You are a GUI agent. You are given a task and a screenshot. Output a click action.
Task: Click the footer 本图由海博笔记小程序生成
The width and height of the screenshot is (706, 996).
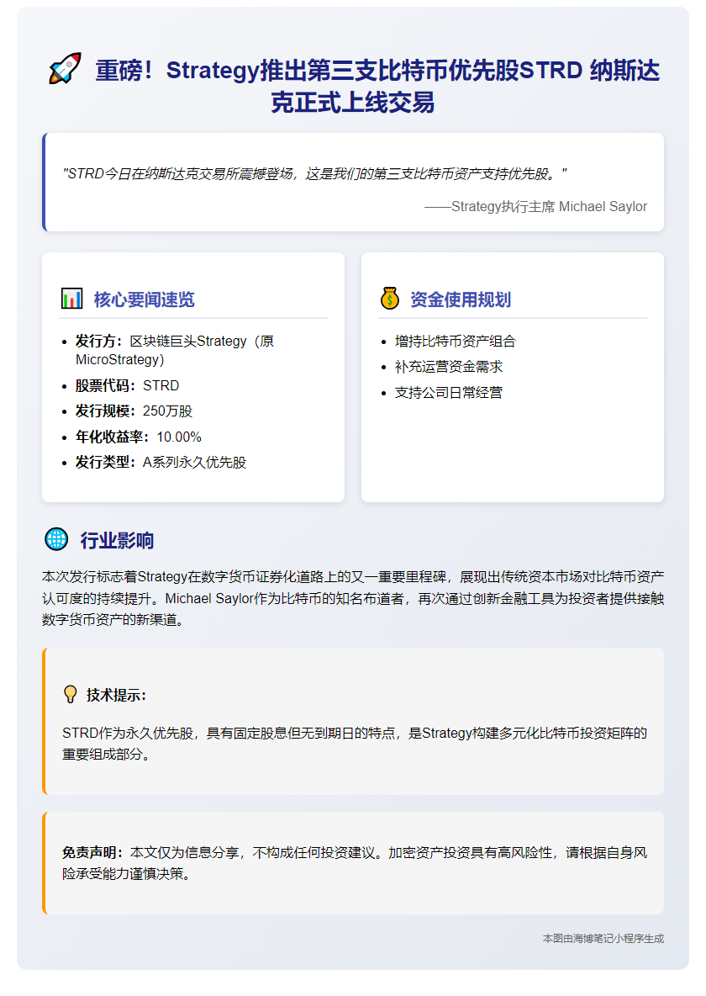[x=603, y=938]
